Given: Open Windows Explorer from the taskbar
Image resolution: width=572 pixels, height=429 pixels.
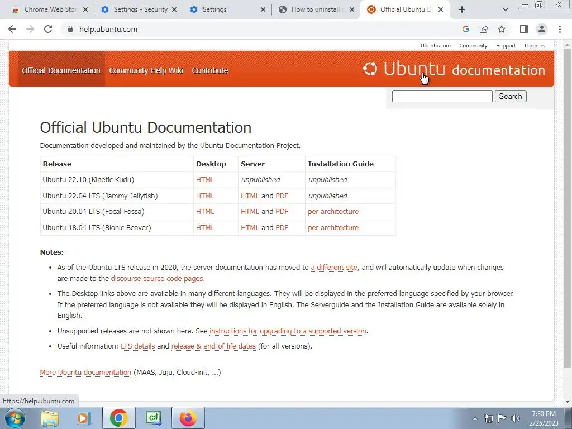Looking at the screenshot, I should click(x=50, y=418).
